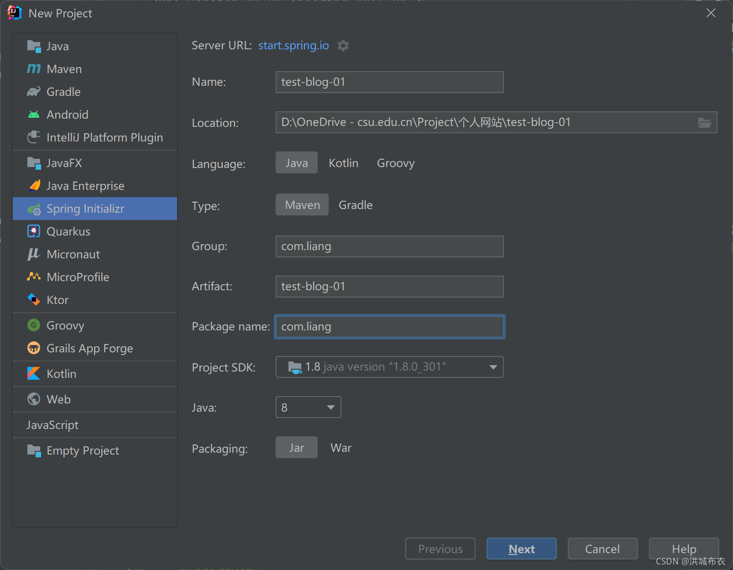This screenshot has width=733, height=570.
Task: Select Groovy as the language
Action: pos(396,163)
